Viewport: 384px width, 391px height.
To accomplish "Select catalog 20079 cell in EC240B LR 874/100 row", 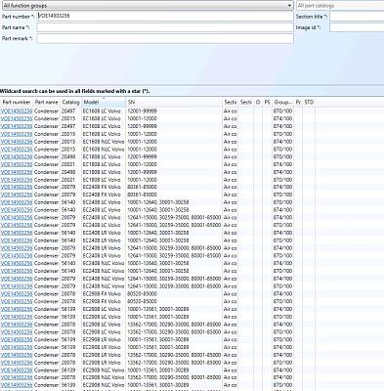I will click(x=68, y=248).
